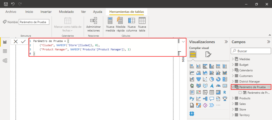Select the trophy metrics visual
Image resolution: width=272 pixels, height=120 pixels.
coord(225,99)
